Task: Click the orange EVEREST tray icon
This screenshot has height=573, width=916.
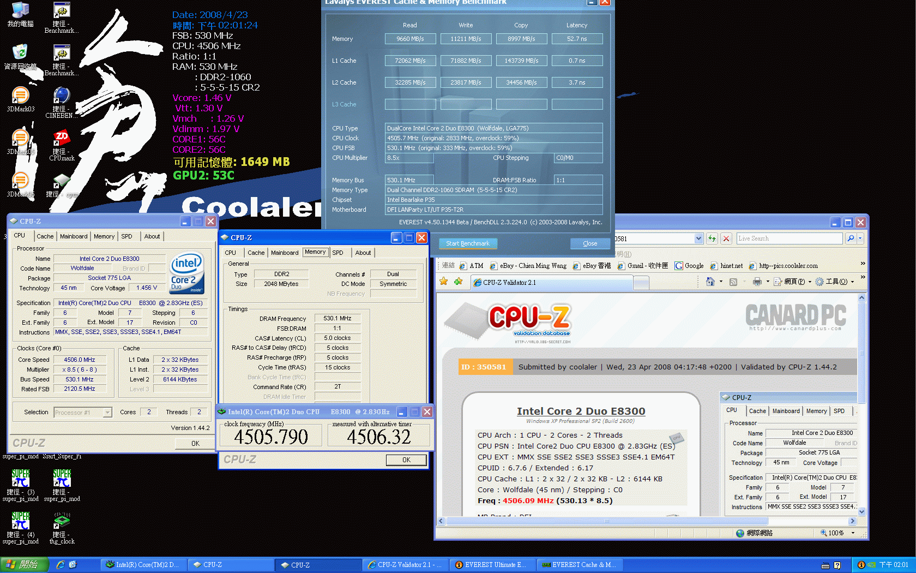Action: click(861, 565)
